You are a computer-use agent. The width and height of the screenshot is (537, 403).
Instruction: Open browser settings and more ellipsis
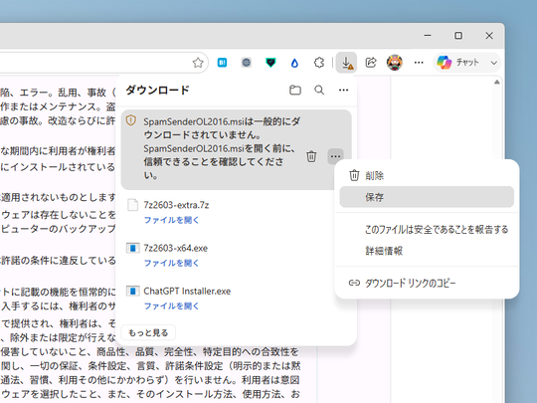pyautogui.click(x=419, y=63)
